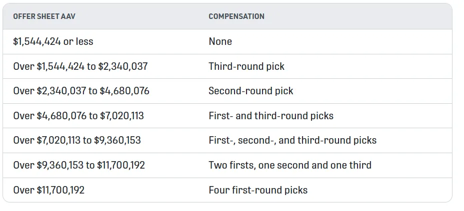The height and width of the screenshot is (211, 464).
Task: Select 'Over $1,544,424 to $2,340,037' cell
Action: (x=80, y=66)
